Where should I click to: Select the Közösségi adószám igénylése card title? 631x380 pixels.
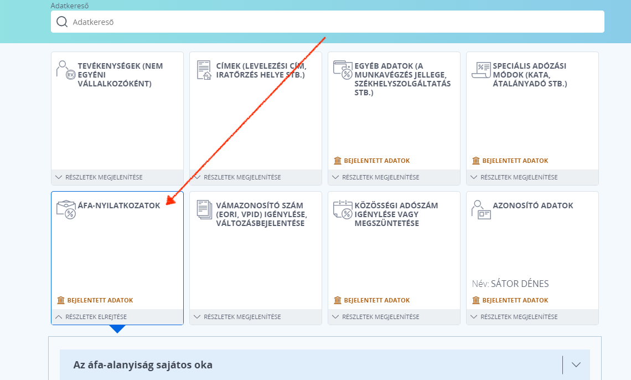396,214
